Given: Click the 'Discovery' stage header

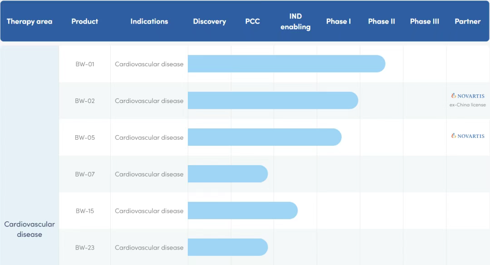Looking at the screenshot, I should (209, 21).
